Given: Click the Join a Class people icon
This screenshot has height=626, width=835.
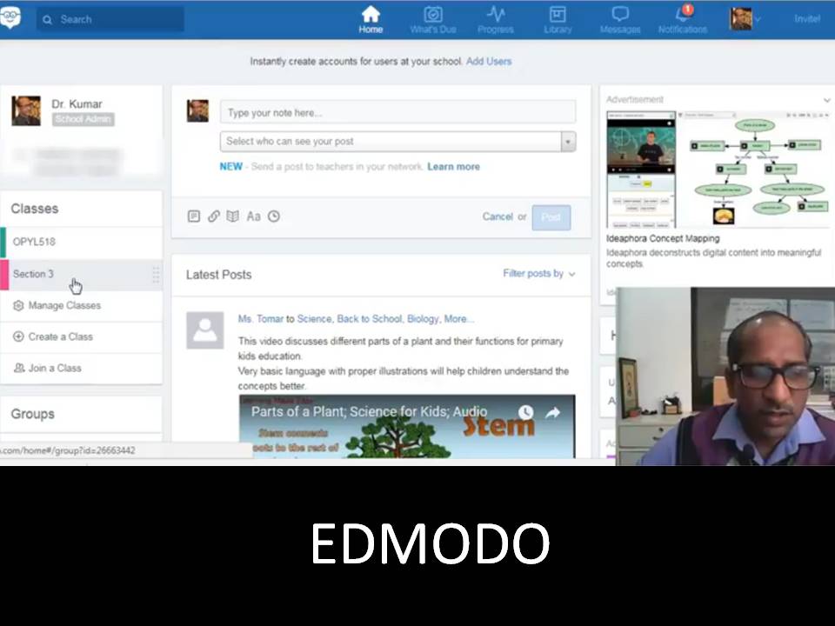Looking at the screenshot, I should pyautogui.click(x=18, y=368).
